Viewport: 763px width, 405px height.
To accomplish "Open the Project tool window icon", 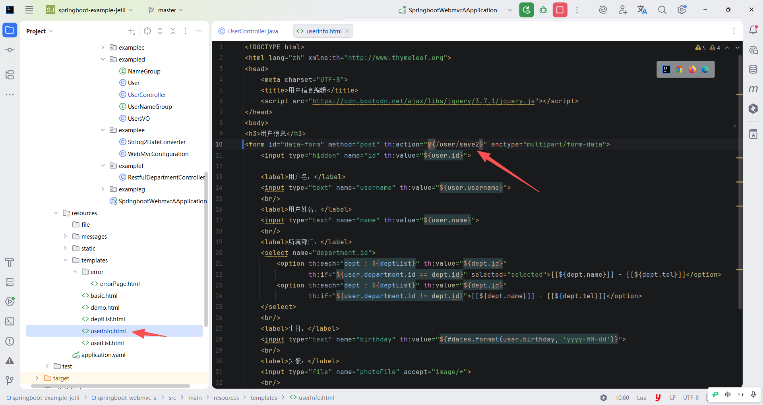I will click(x=10, y=30).
